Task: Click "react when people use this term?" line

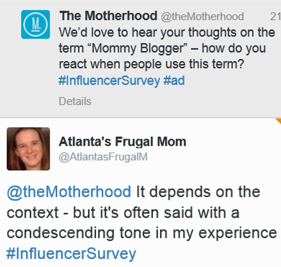Action: click(151, 64)
